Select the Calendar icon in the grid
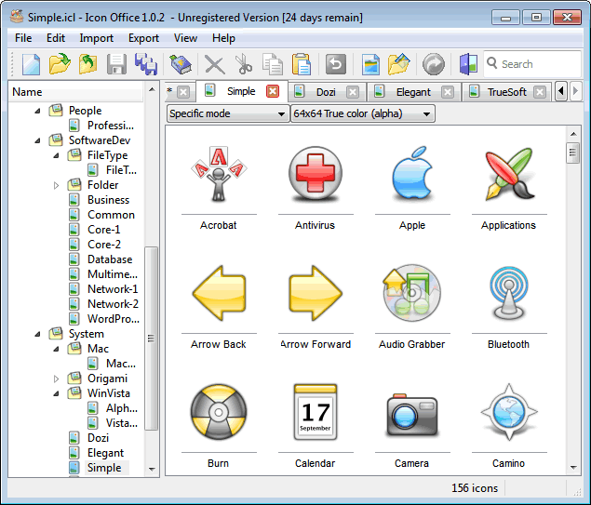 point(316,414)
